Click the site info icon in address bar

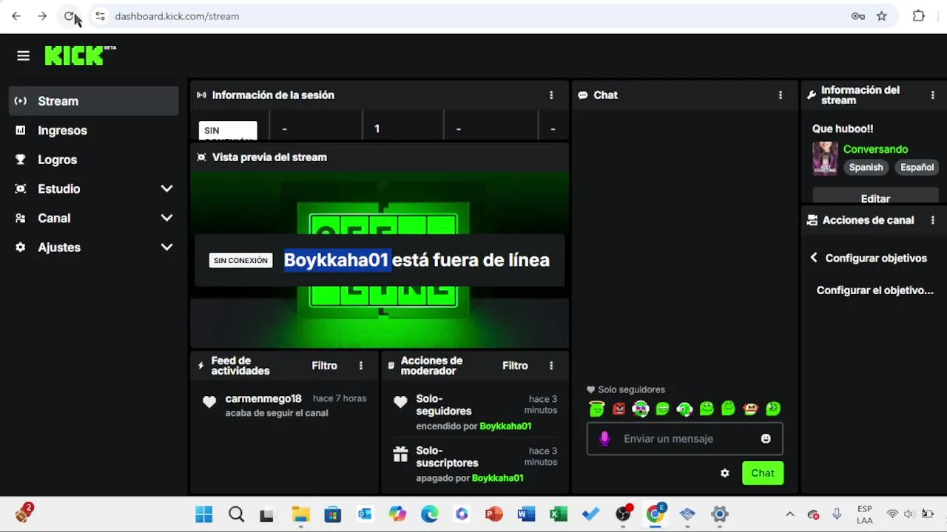tap(100, 16)
